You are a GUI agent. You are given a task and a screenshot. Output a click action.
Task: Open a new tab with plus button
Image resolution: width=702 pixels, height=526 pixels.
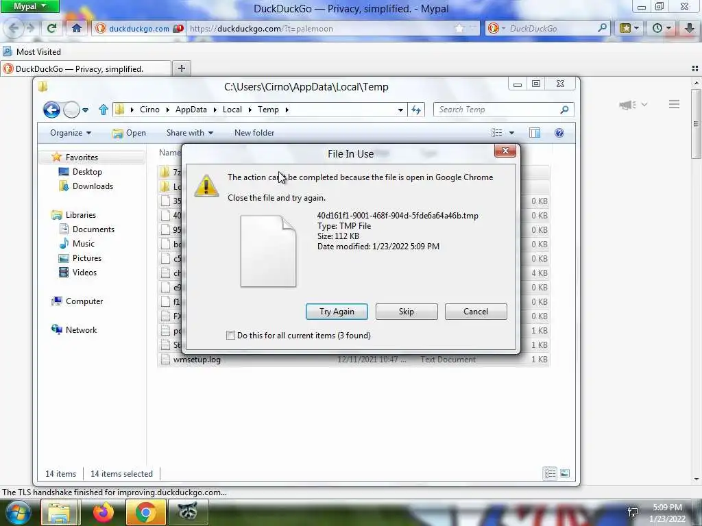click(x=181, y=68)
